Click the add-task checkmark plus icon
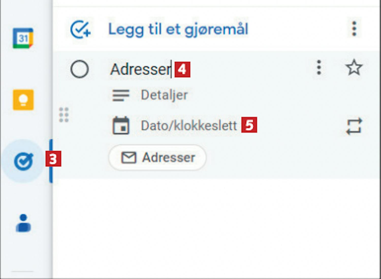Screen dimensions: 381x279 pos(80,30)
